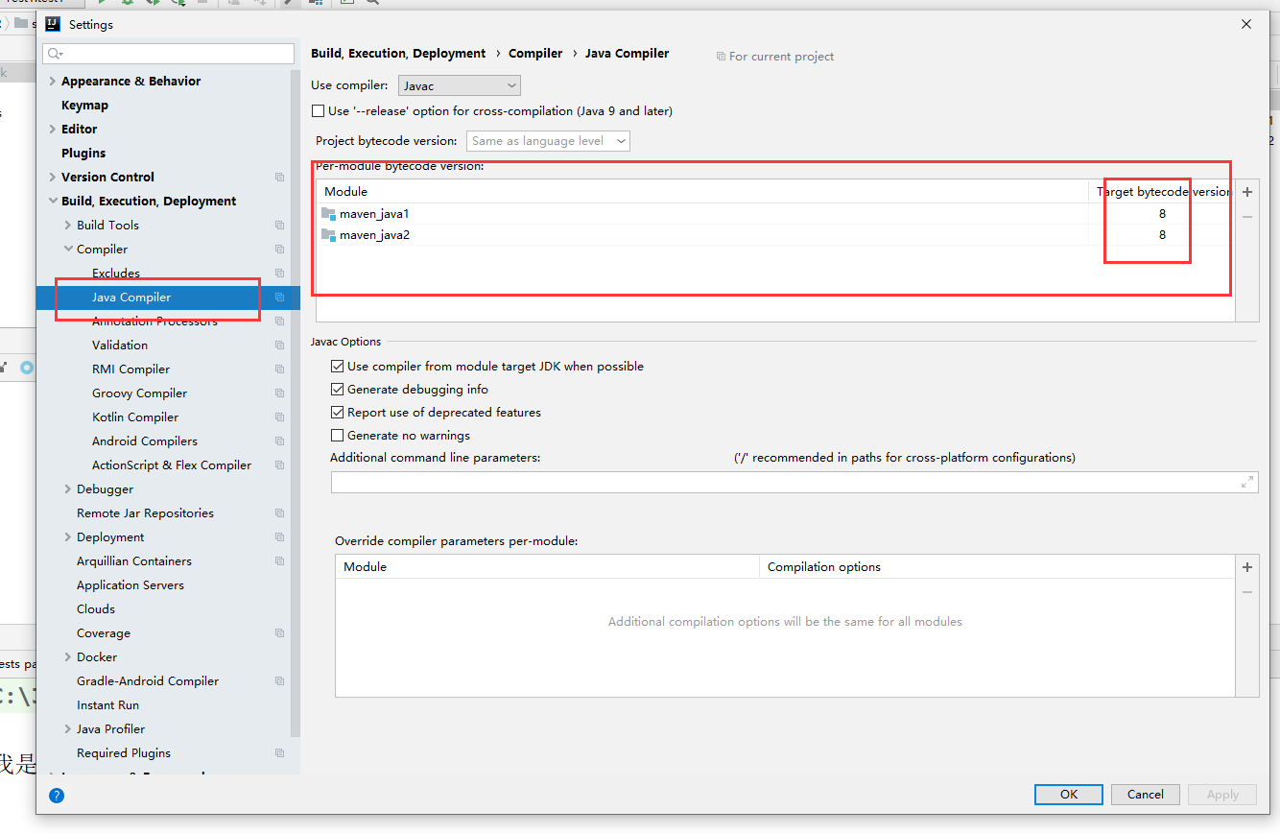1280x834 pixels.
Task: Open the 'Project bytecode version' dropdown
Action: click(x=547, y=140)
